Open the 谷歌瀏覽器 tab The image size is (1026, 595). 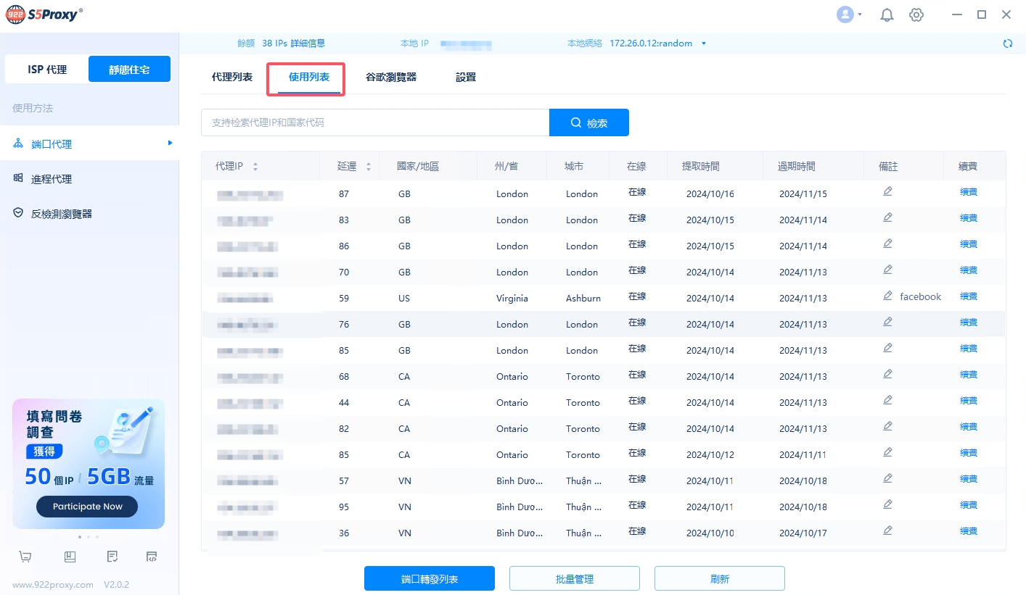[x=391, y=77]
